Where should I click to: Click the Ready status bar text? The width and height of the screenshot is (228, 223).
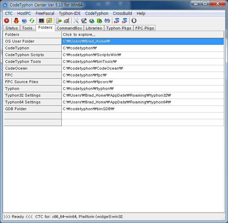click(x=18, y=217)
